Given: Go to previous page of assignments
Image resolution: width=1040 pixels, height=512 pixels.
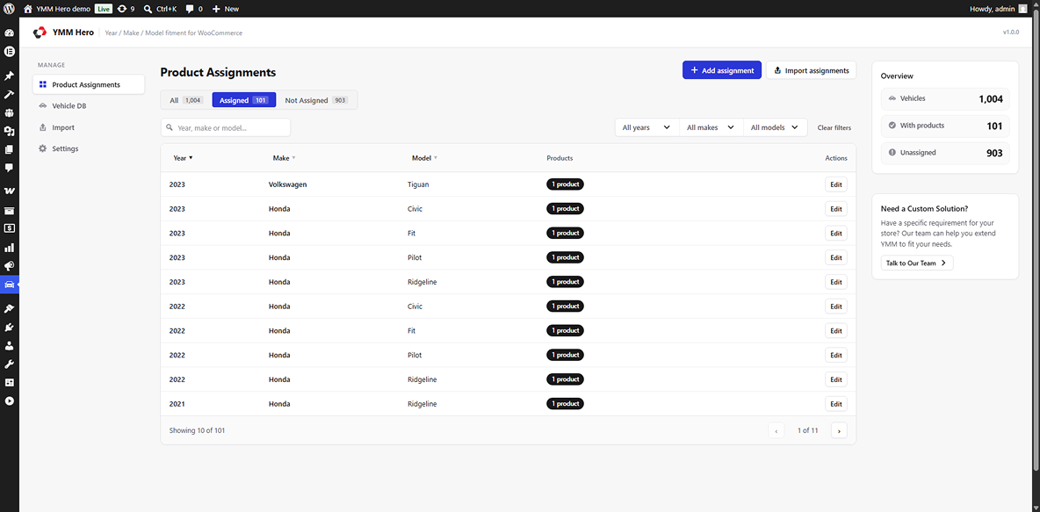Looking at the screenshot, I should (x=776, y=430).
